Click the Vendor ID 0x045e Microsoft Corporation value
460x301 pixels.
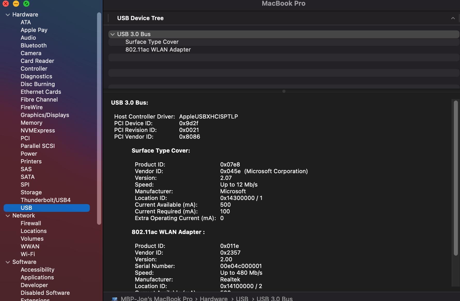[x=264, y=171]
